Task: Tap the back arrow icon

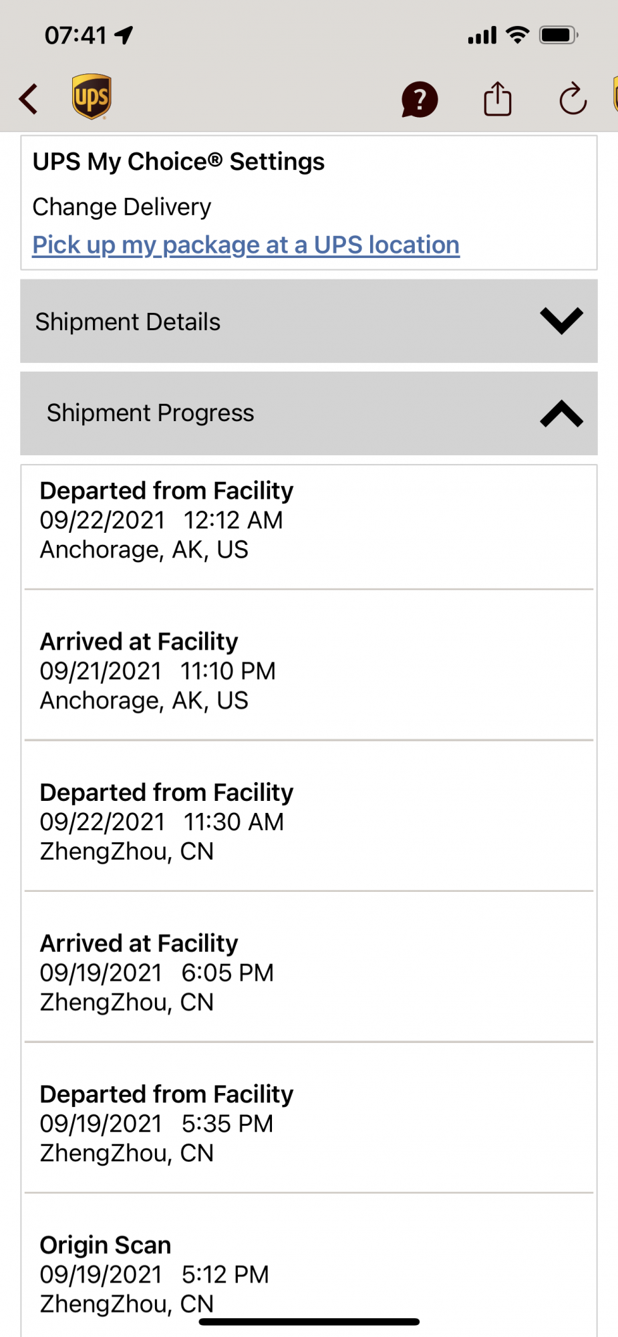Action: pyautogui.click(x=29, y=100)
